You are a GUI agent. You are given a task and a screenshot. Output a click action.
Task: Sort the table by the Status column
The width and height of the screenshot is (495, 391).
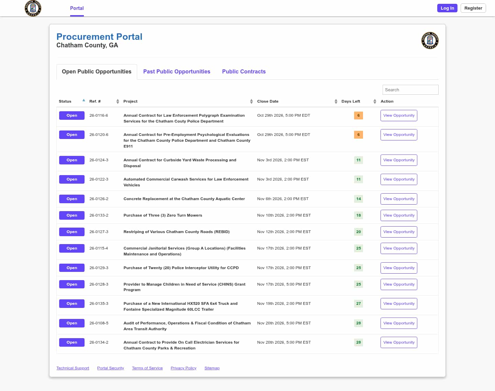click(x=72, y=101)
